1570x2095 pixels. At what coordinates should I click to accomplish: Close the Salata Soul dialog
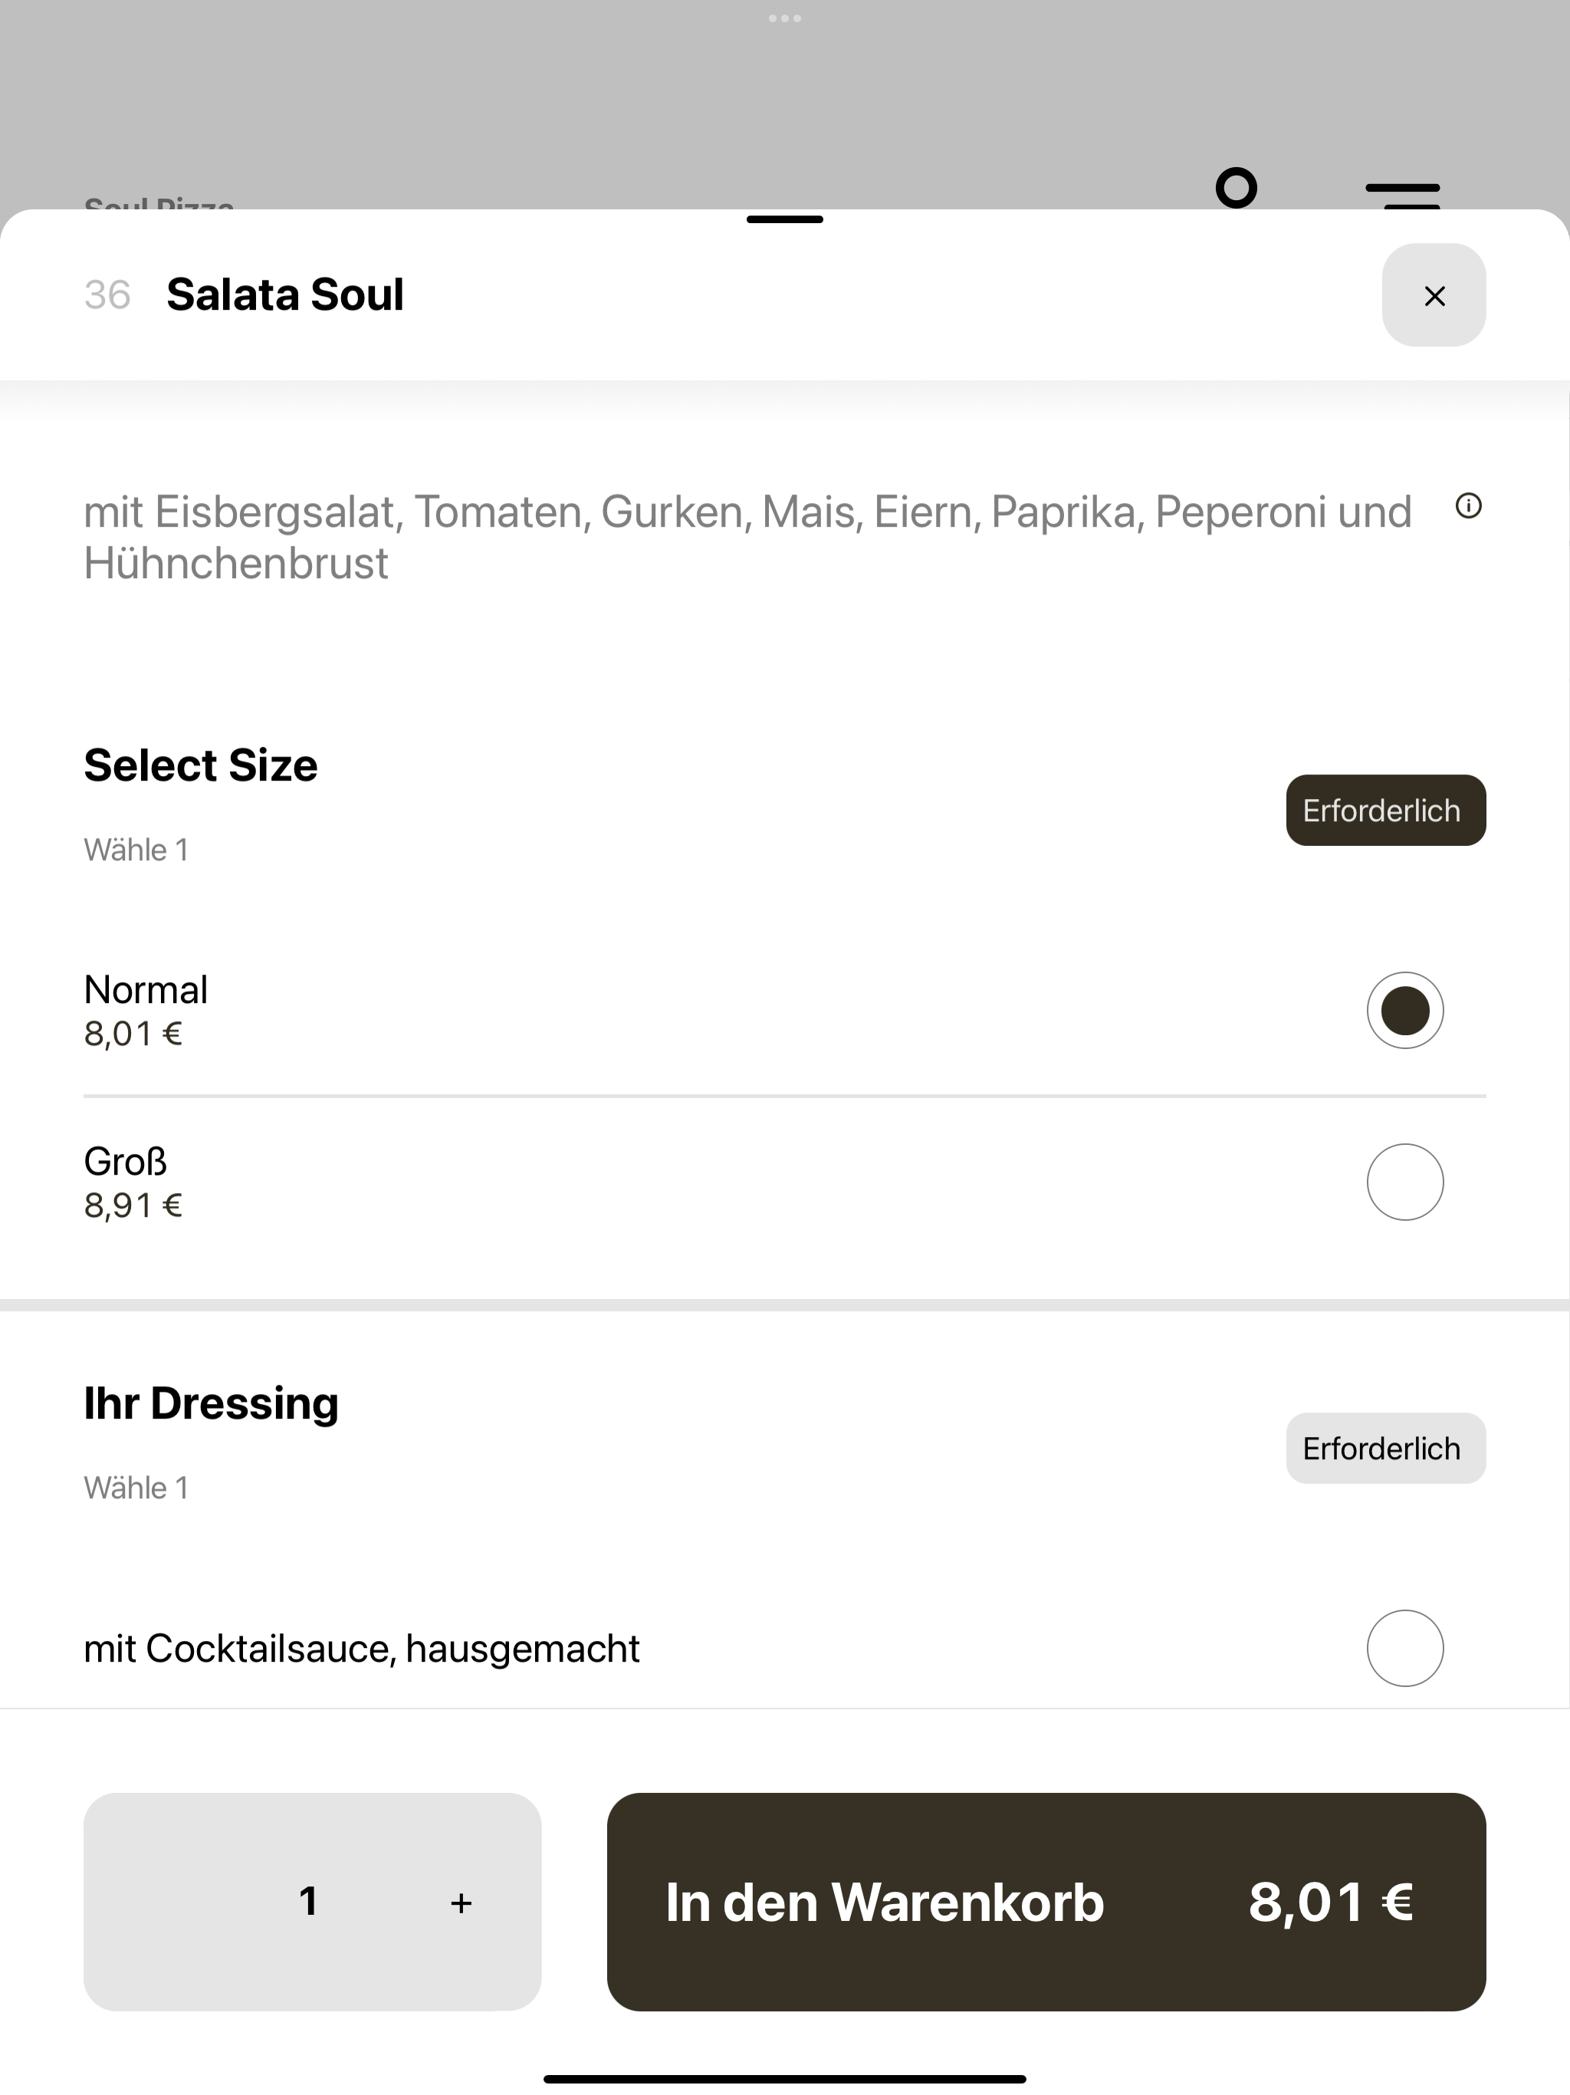[1434, 295]
